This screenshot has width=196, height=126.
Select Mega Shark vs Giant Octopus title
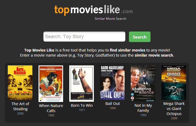click(x=174, y=109)
